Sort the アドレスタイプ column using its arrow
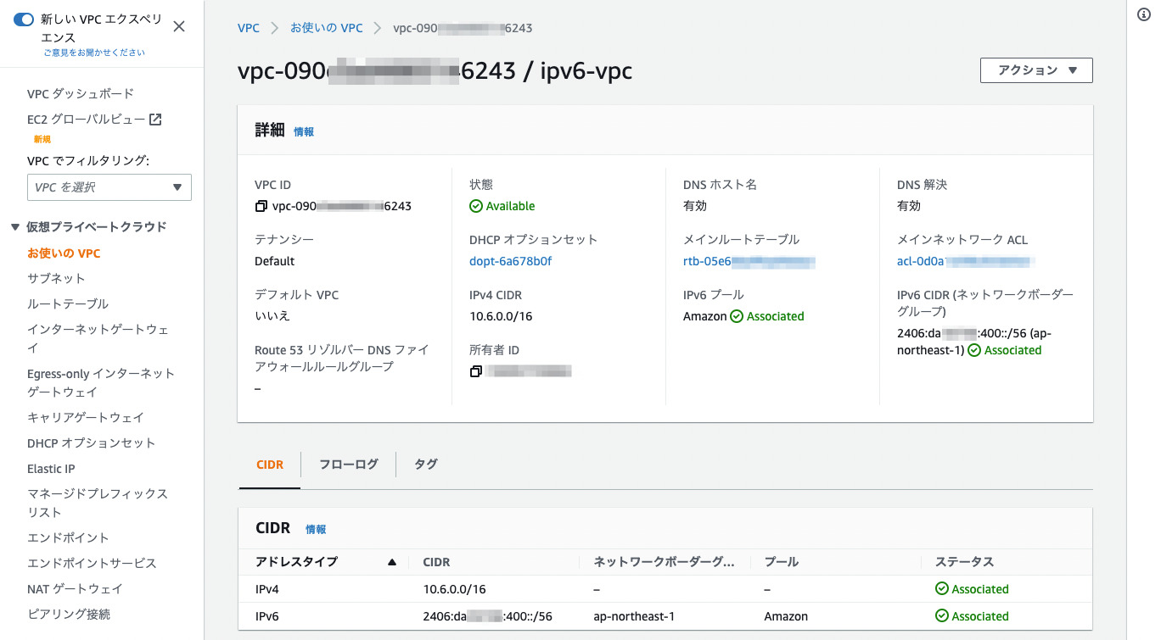 [391, 562]
